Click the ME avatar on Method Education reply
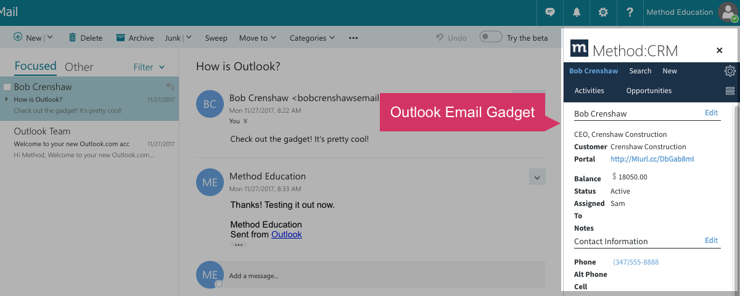Image resolution: width=740 pixels, height=296 pixels. [210, 183]
